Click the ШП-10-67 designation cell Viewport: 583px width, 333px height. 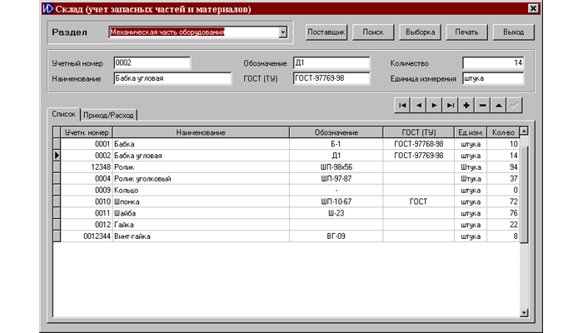click(336, 201)
